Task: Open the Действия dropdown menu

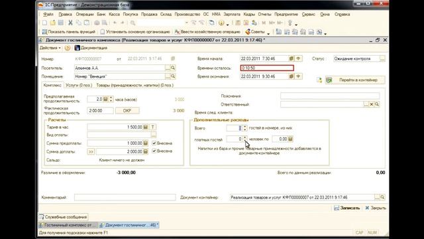Action: (x=50, y=48)
